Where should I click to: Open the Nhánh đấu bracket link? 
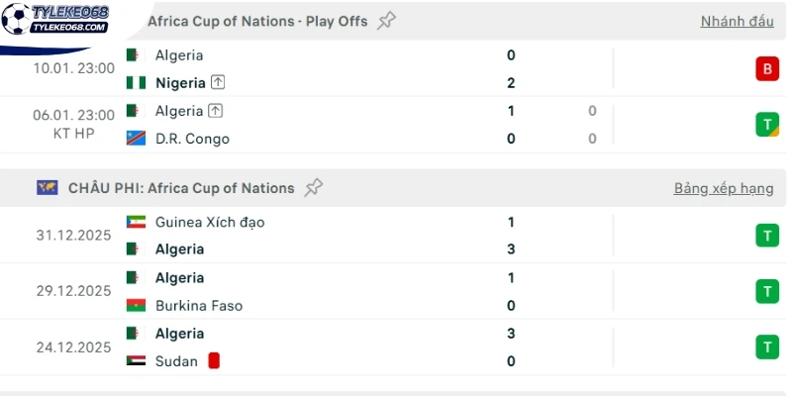tap(737, 21)
